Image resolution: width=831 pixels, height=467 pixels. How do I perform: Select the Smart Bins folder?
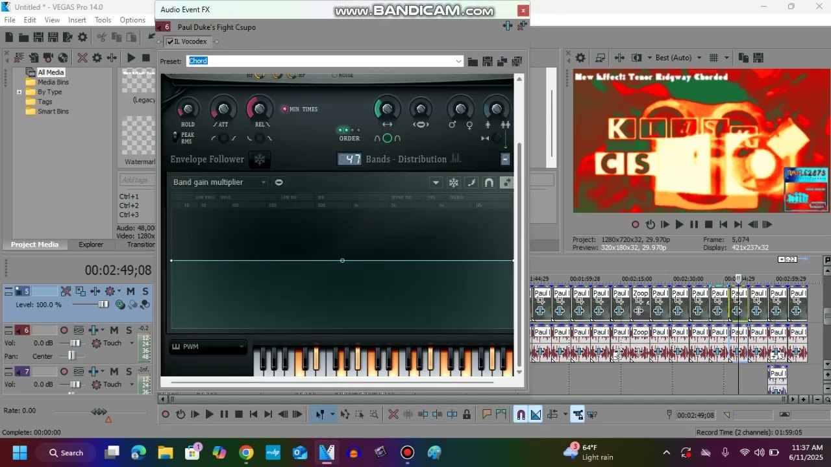53,112
